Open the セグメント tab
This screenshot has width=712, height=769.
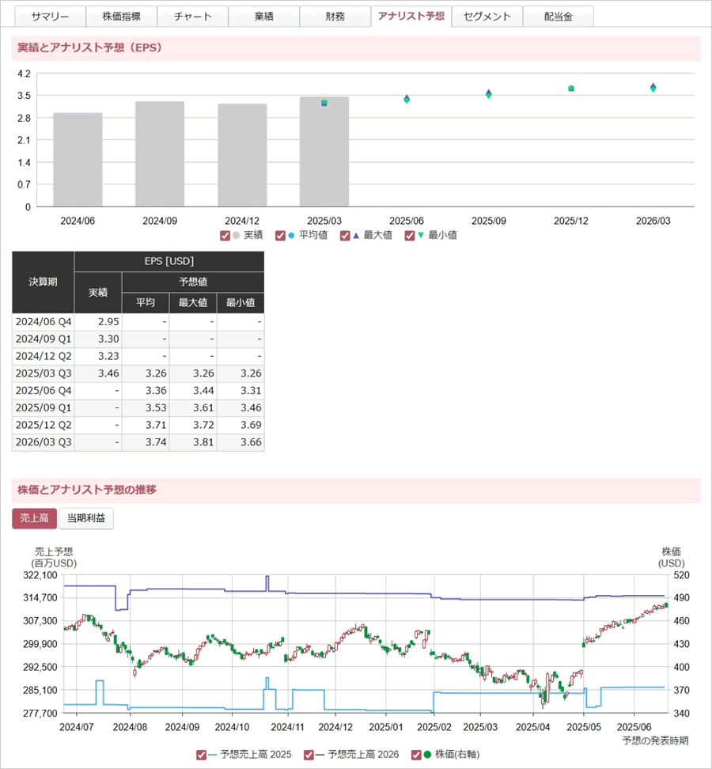coord(487,16)
